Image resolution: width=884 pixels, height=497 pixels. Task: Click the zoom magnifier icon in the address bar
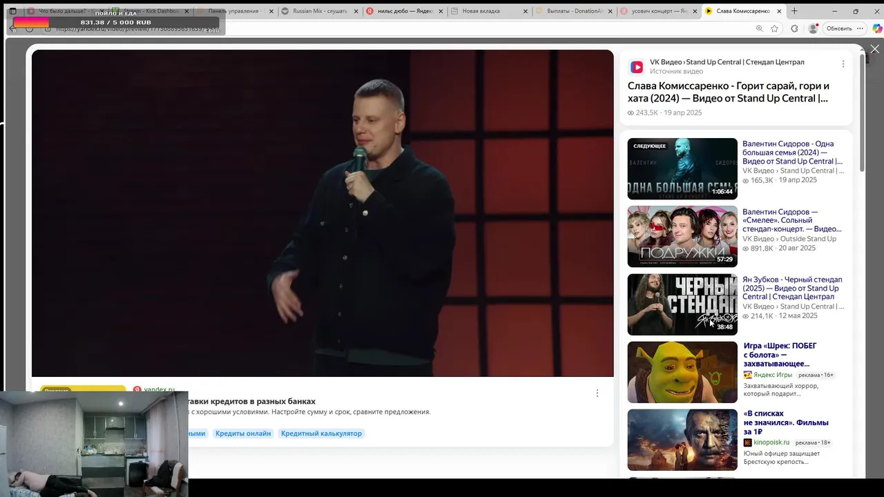click(x=759, y=28)
